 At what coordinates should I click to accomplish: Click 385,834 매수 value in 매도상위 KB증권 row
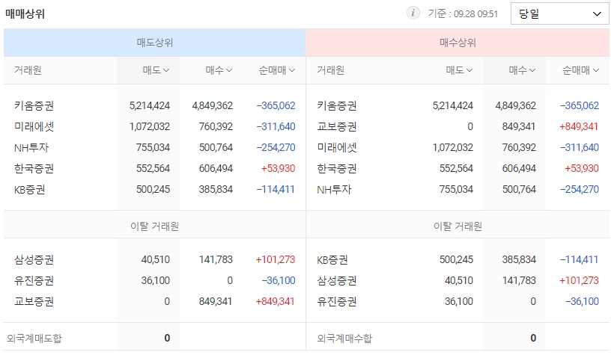216,190
